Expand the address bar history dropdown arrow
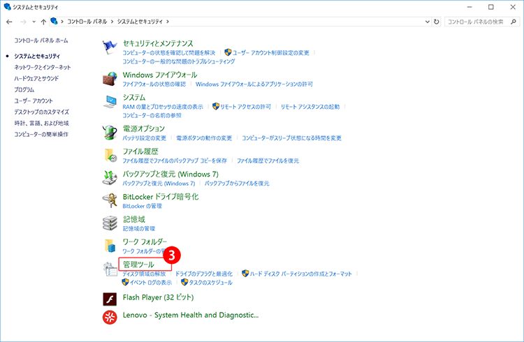This screenshot has height=342, width=524. (x=425, y=22)
